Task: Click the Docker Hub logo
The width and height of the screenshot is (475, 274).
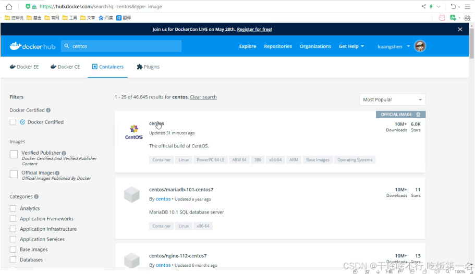Action: coord(32,46)
